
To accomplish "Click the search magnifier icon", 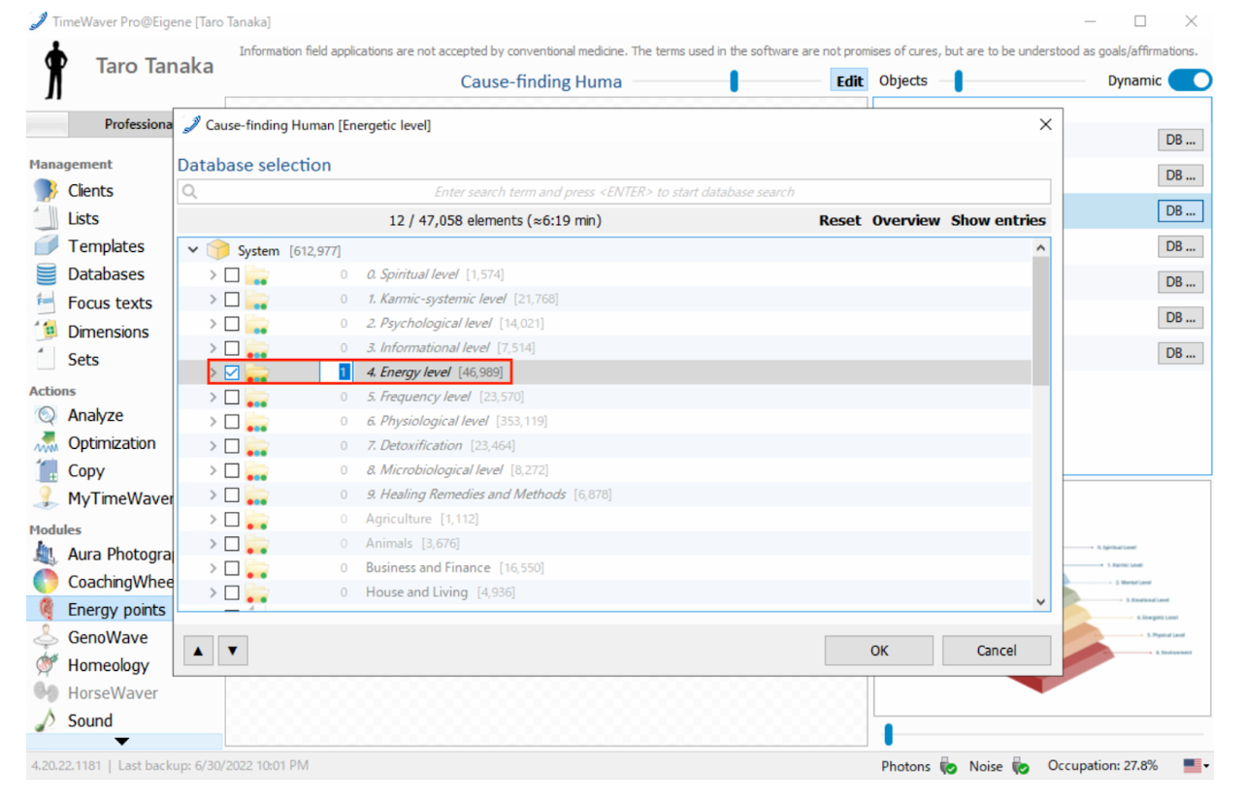I will [x=190, y=192].
